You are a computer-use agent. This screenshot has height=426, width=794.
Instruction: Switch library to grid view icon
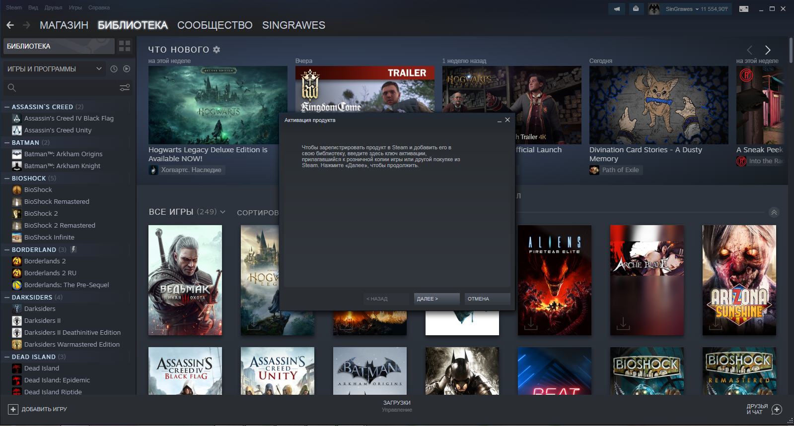125,46
